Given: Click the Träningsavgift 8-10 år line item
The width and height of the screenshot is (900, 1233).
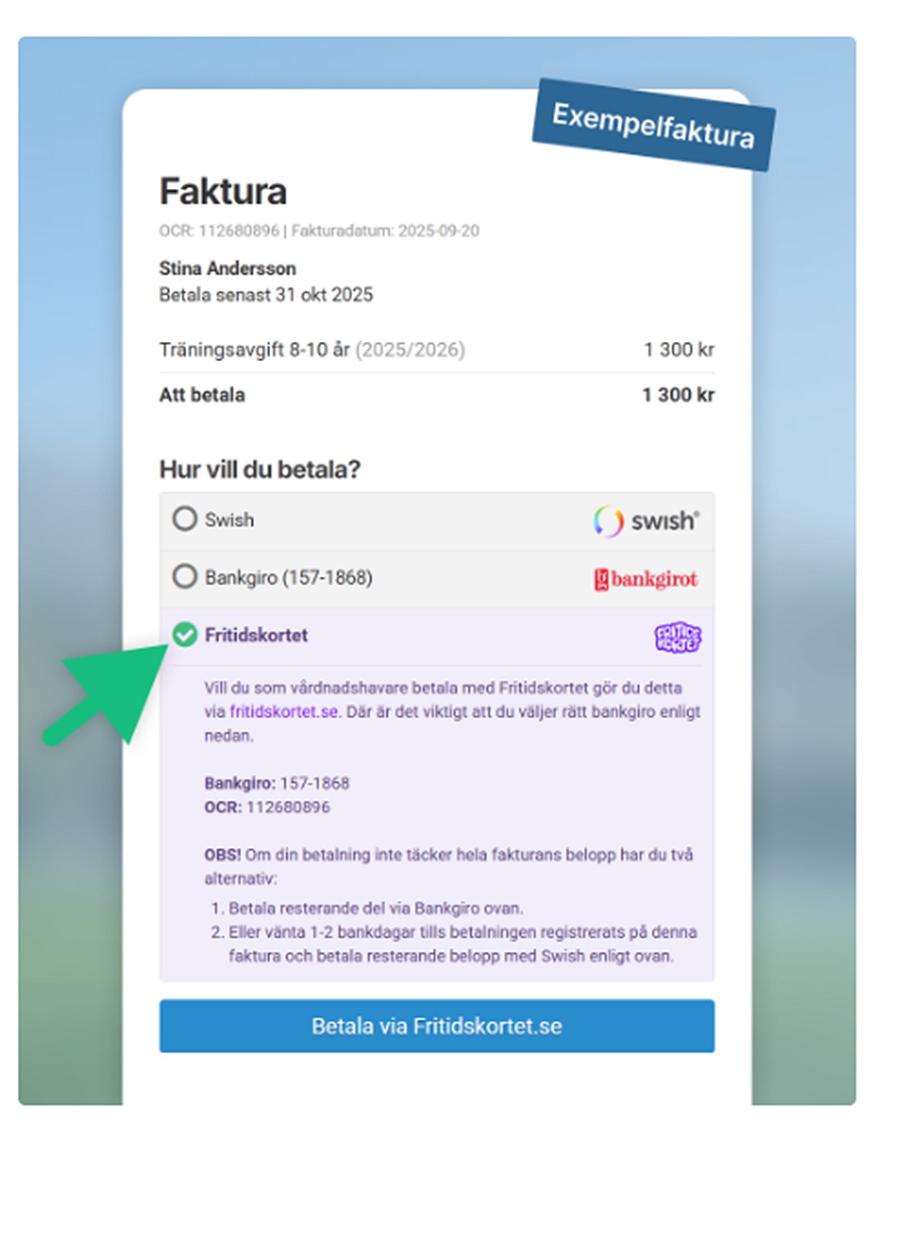Looking at the screenshot, I should (x=312, y=349).
